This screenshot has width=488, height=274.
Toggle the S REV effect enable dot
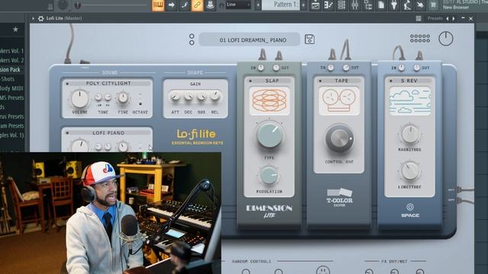point(391,81)
